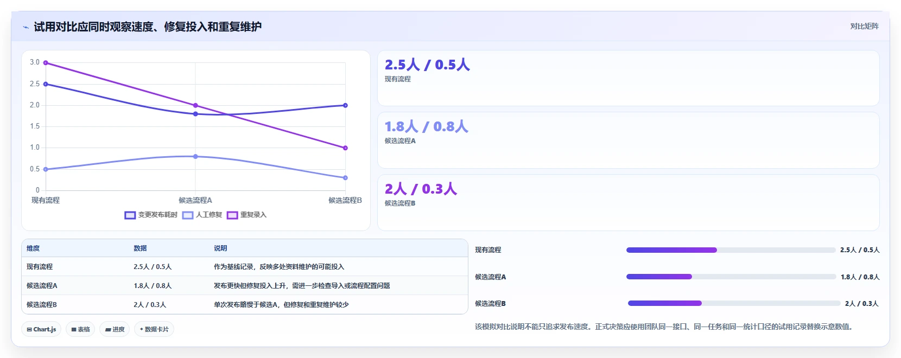
Task: Click the 2人 / 0.3人 data card
Action: 628,202
